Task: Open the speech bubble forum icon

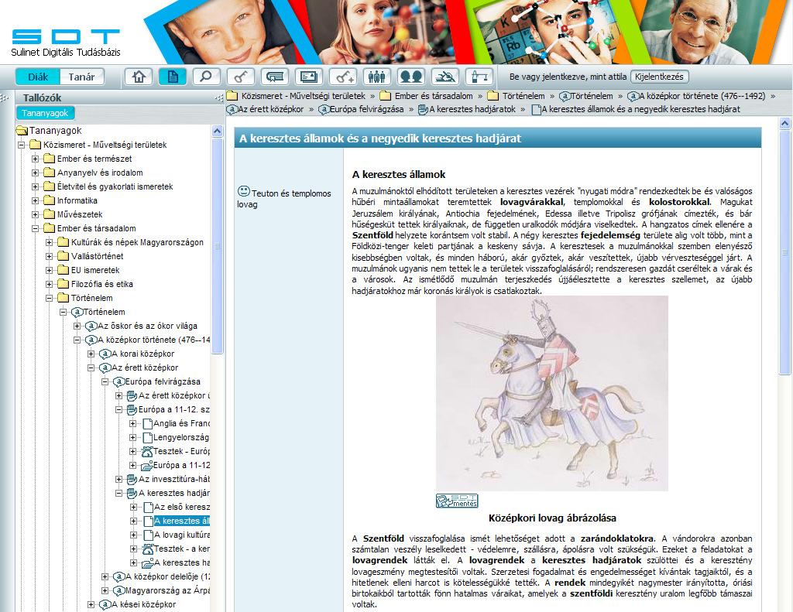Action: [x=275, y=77]
